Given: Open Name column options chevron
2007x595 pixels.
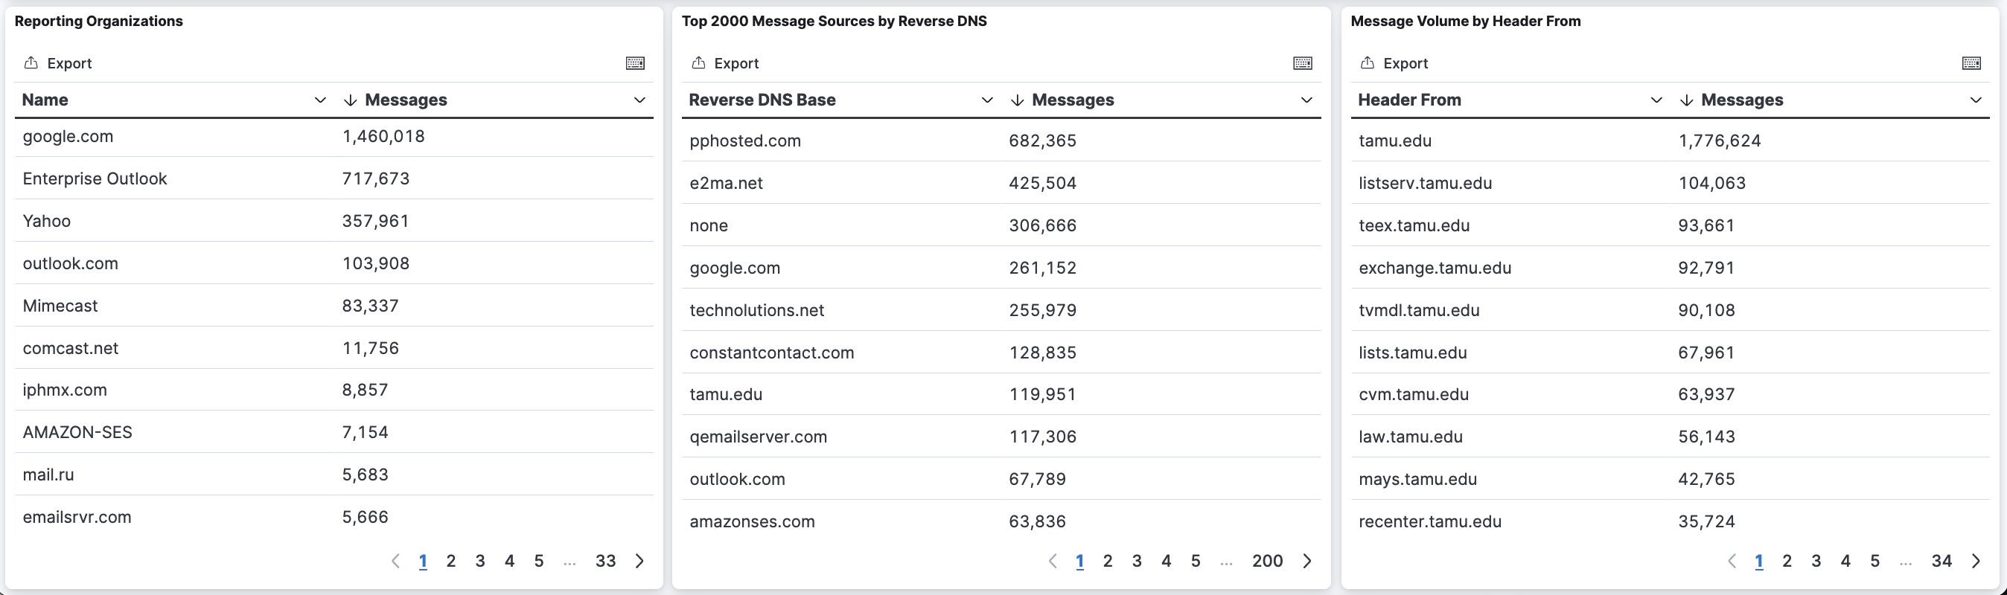Looking at the screenshot, I should pos(319,100).
